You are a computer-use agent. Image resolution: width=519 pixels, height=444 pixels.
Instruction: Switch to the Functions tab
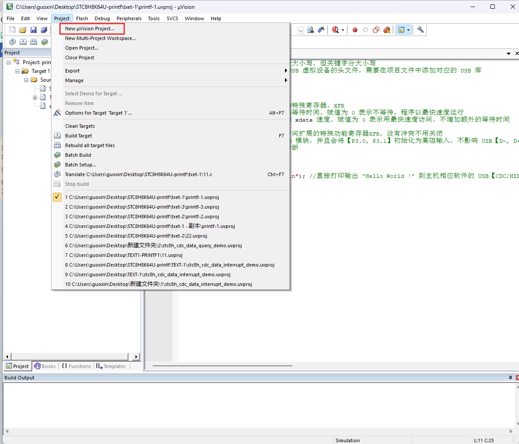(x=77, y=366)
